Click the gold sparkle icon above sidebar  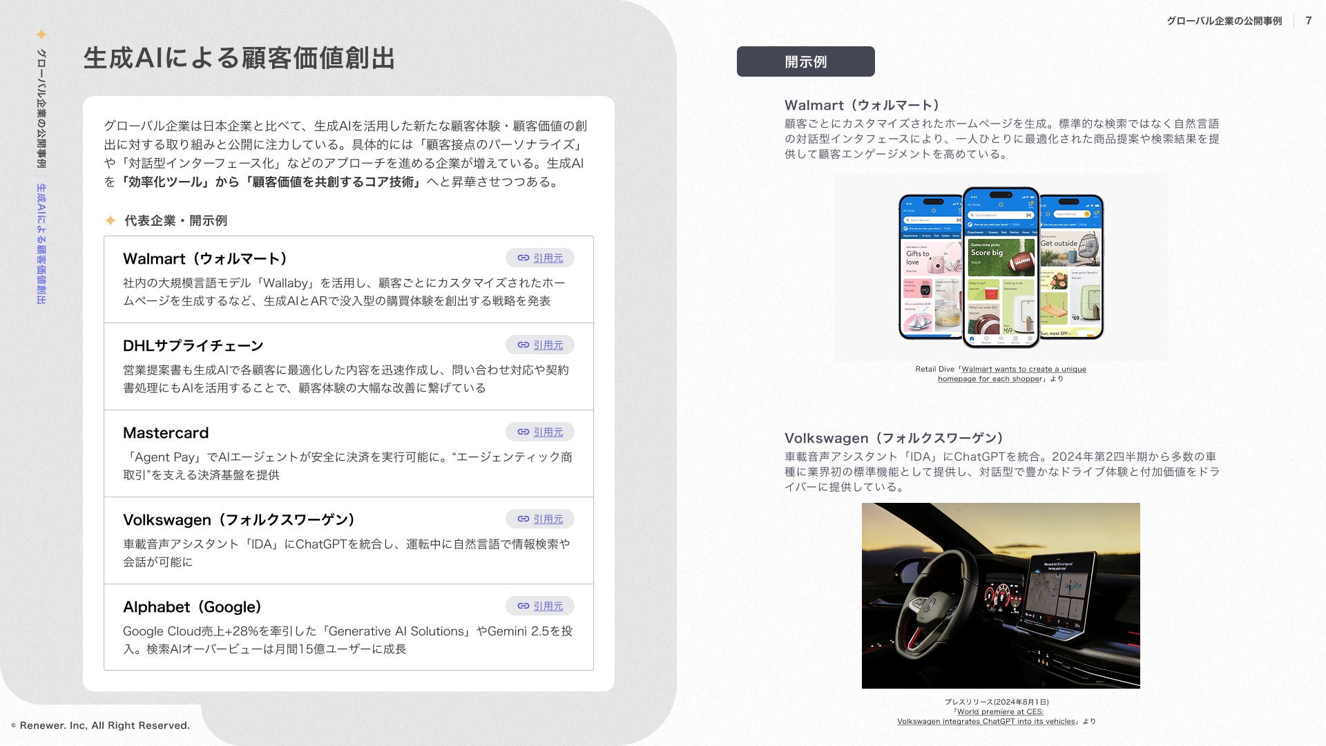(41, 35)
